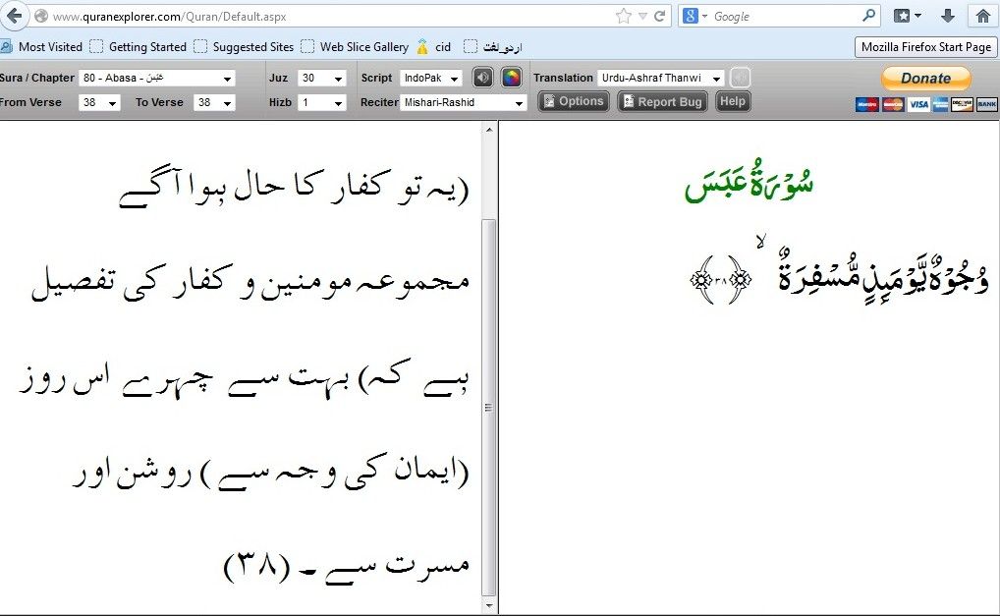This screenshot has width=1000, height=616.
Task: Click the verse number 38 ornament marker
Action: coord(721,279)
